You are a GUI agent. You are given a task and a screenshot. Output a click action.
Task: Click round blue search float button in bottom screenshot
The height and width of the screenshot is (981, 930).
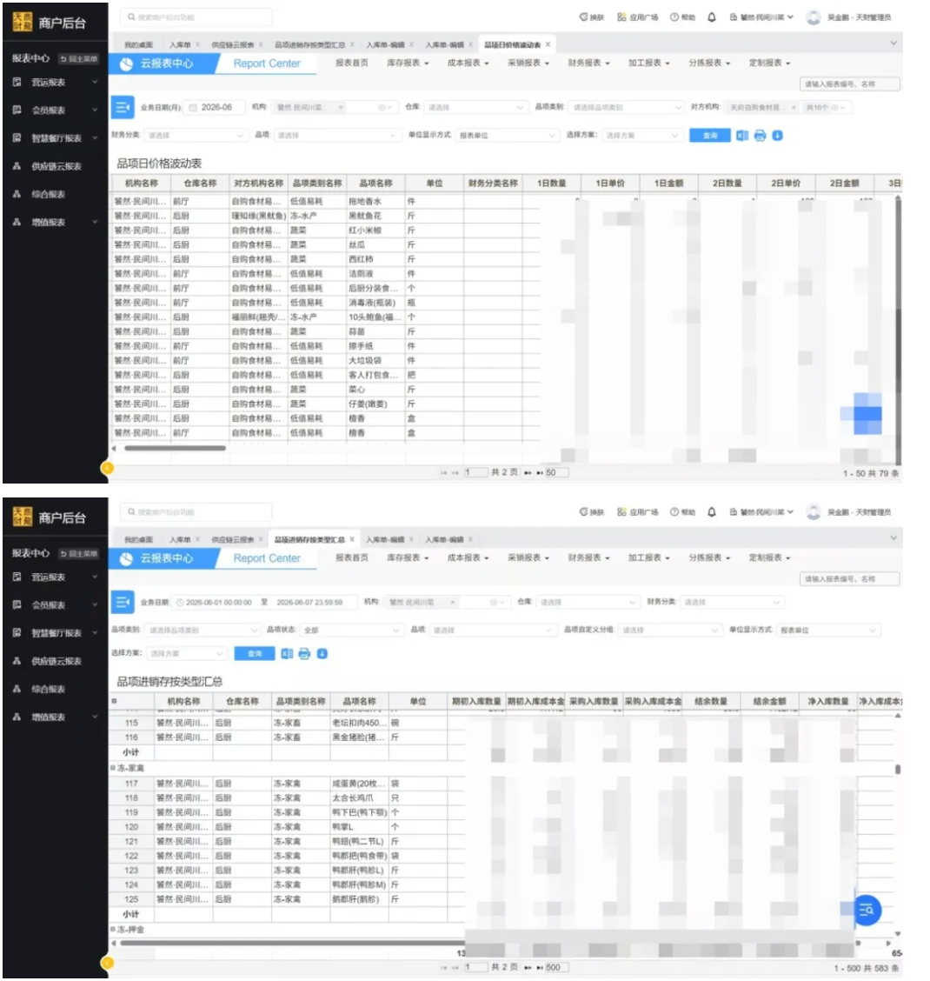(867, 910)
